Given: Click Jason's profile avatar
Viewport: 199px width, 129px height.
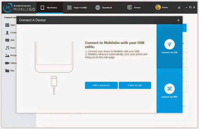Looking at the screenshot, I should coord(158,7).
